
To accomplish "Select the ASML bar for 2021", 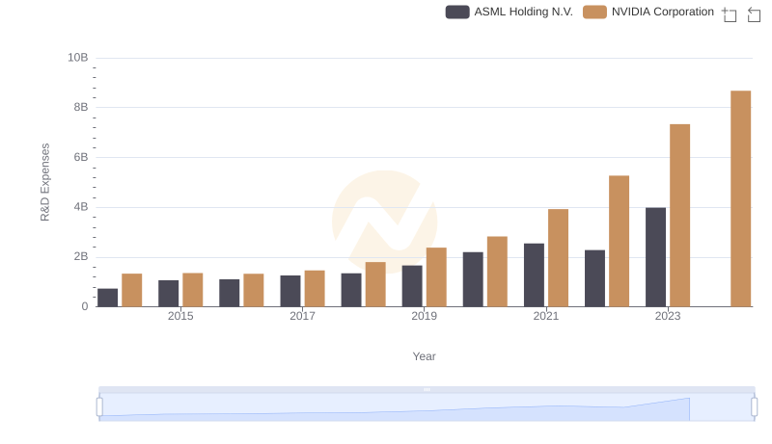I will [x=534, y=275].
